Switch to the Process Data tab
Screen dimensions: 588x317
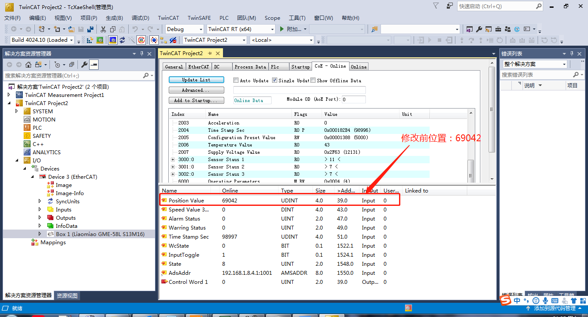coord(250,67)
